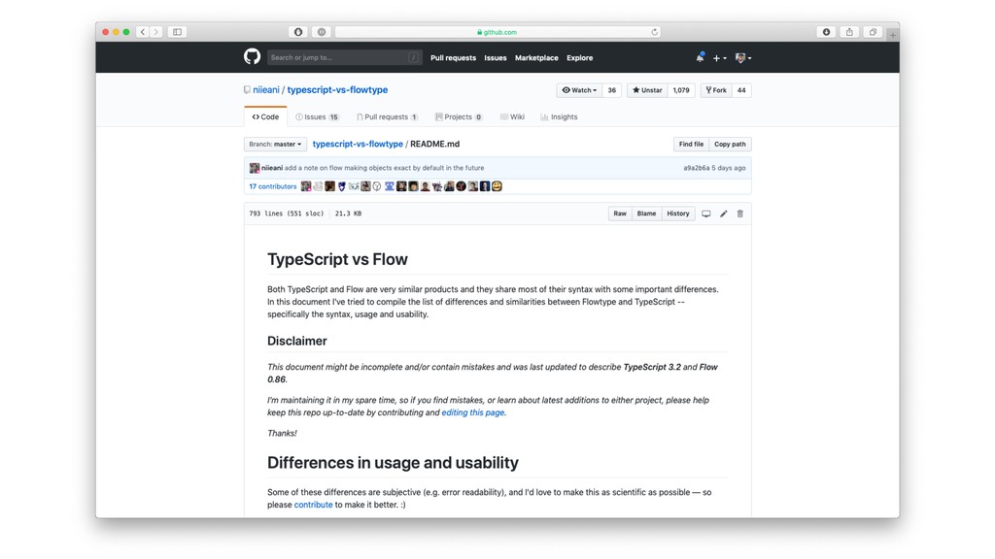Show Safari's sidebar

pyautogui.click(x=177, y=32)
